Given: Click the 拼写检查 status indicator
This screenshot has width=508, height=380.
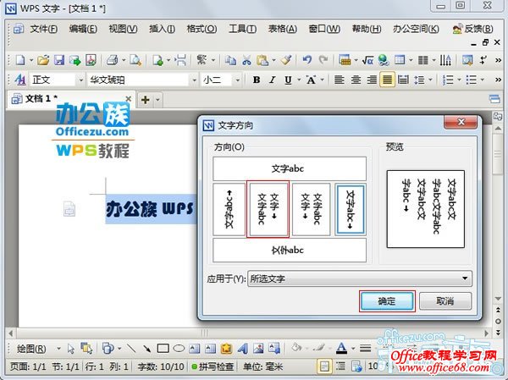Looking at the screenshot, I should [213, 366].
